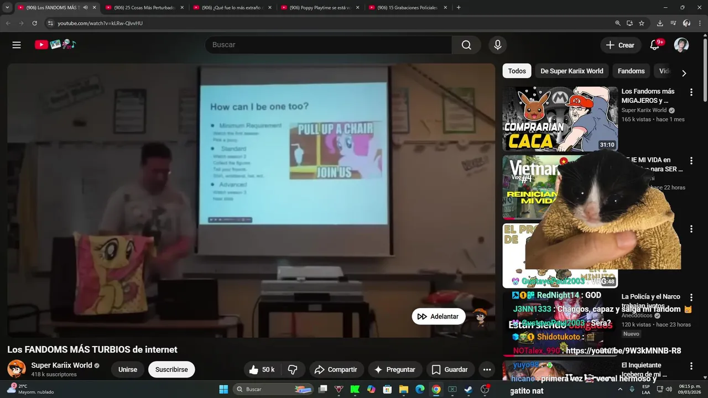Like the video (50 k thumbs up)
This screenshot has height=398, width=708.
[262, 369]
